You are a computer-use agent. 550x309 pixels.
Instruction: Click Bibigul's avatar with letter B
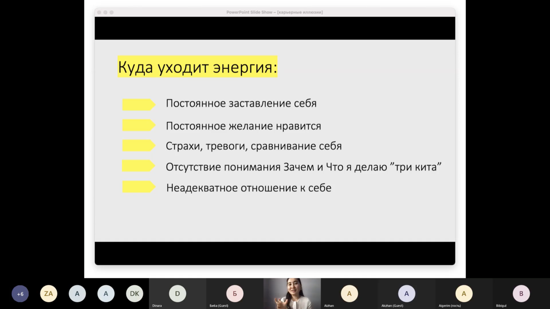pyautogui.click(x=521, y=294)
